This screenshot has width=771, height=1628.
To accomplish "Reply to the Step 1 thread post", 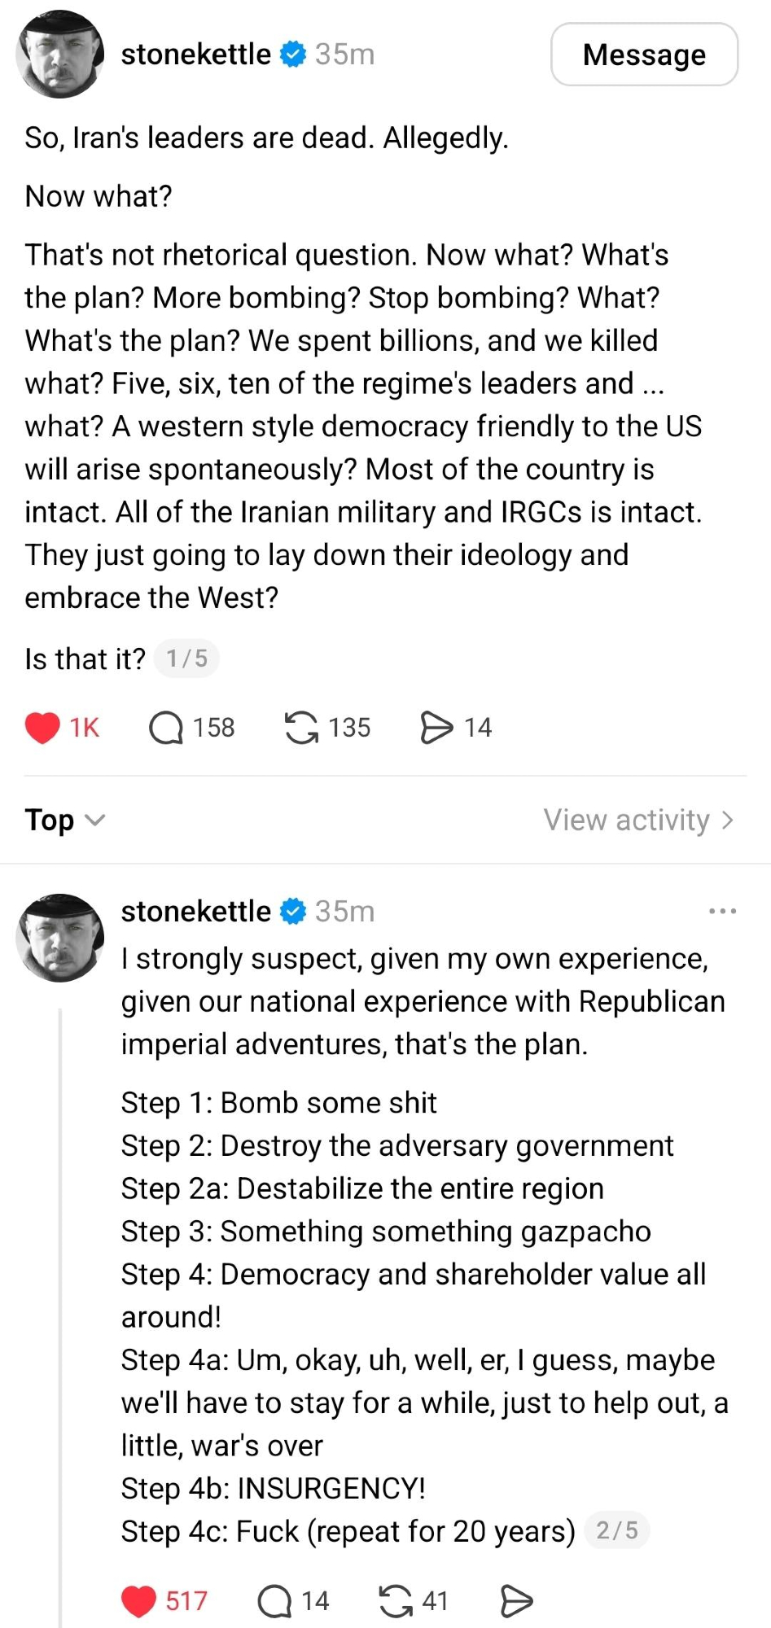I will pos(274,1601).
